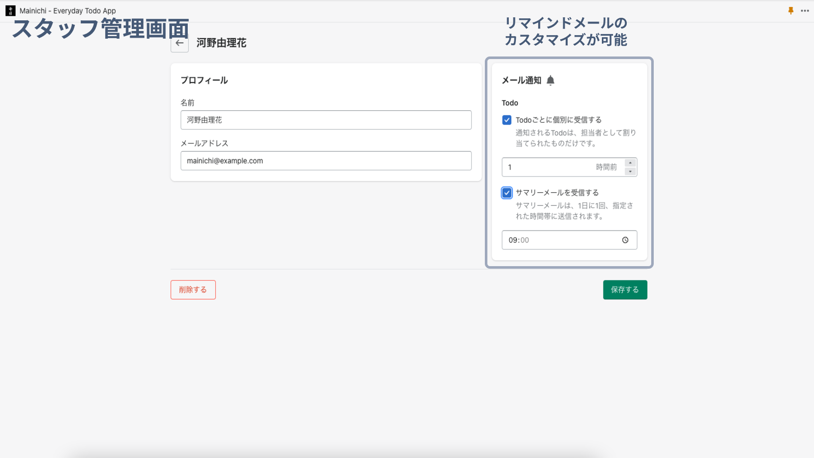Viewport: 814px width, 458px height.
Task: Click the サマリーメールは、1日に1回 description text
Action: 574,211
